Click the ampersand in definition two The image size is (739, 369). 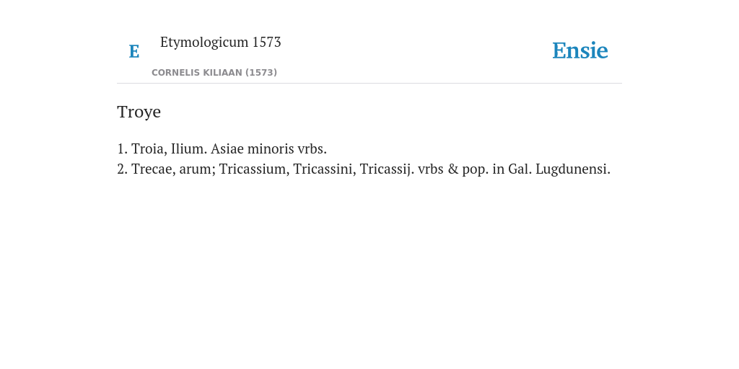pos(453,169)
